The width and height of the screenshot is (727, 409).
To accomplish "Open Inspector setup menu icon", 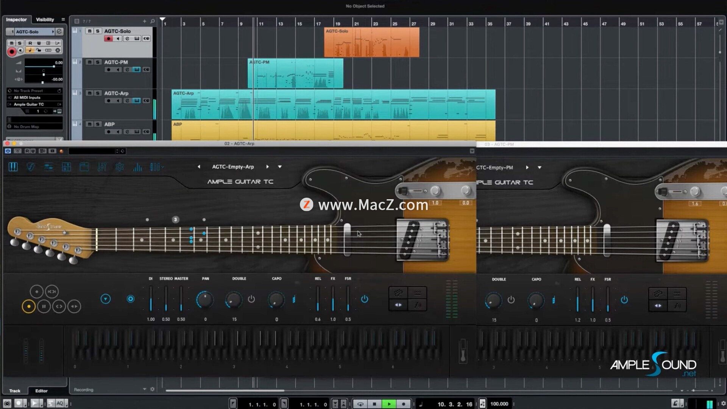I will click(x=63, y=20).
